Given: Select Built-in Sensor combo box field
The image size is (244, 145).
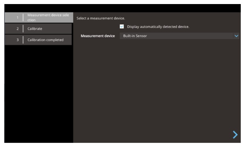Looking at the screenshot, I should coord(179,36).
